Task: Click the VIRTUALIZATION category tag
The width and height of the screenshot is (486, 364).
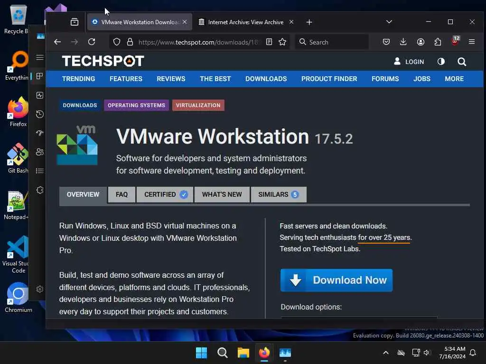Action: 198,105
